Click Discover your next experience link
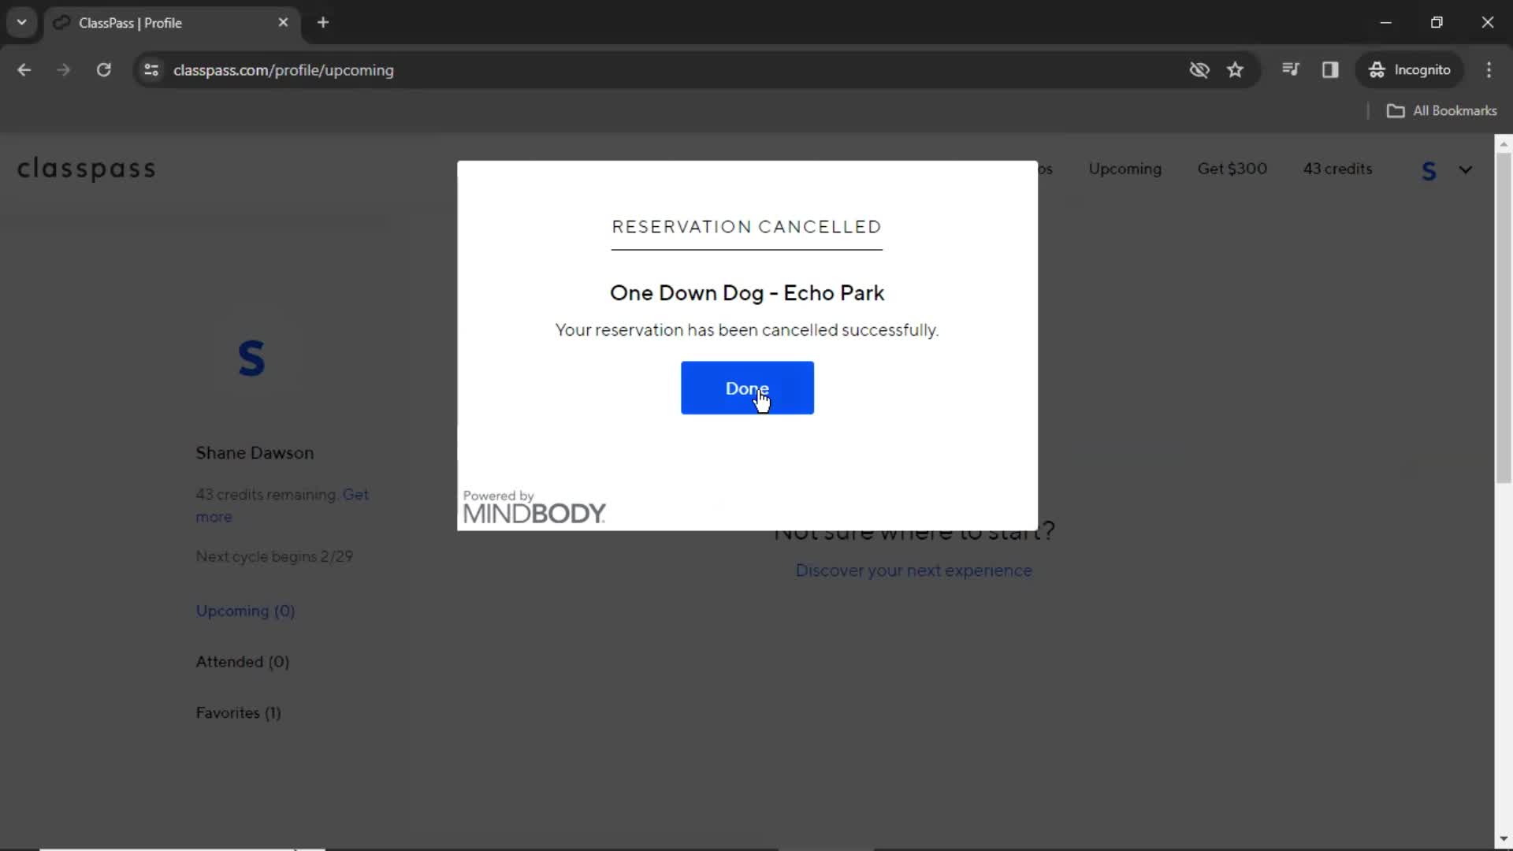The height and width of the screenshot is (851, 1513). [913, 570]
